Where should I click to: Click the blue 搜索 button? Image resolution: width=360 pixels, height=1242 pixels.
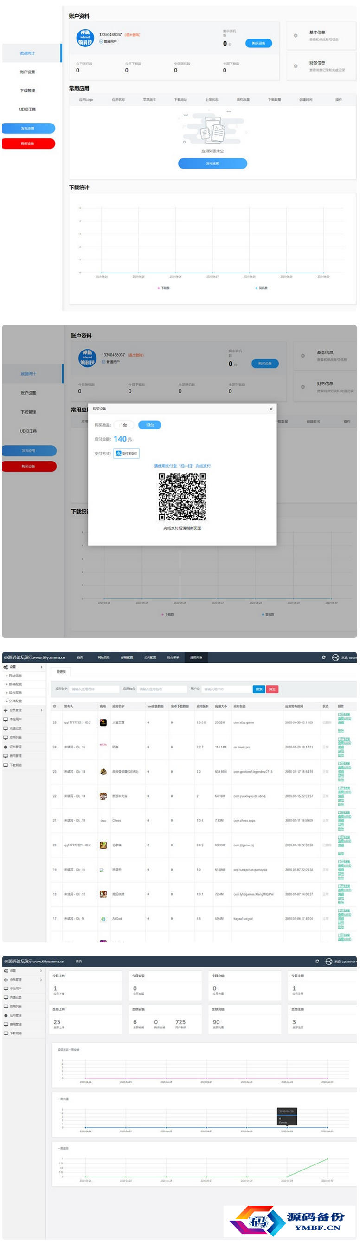click(259, 689)
